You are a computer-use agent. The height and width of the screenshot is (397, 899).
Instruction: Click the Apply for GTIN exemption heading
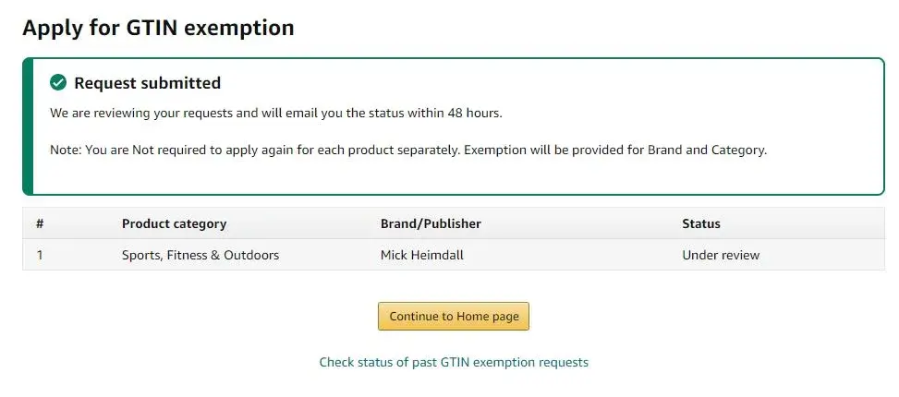pos(158,28)
